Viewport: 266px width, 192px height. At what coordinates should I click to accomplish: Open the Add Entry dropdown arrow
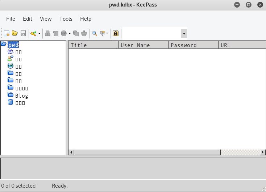tap(39, 33)
